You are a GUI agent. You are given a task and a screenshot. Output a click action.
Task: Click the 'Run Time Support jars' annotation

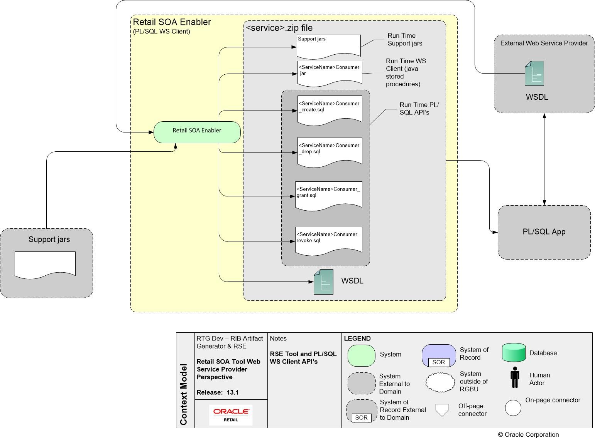[x=405, y=40]
